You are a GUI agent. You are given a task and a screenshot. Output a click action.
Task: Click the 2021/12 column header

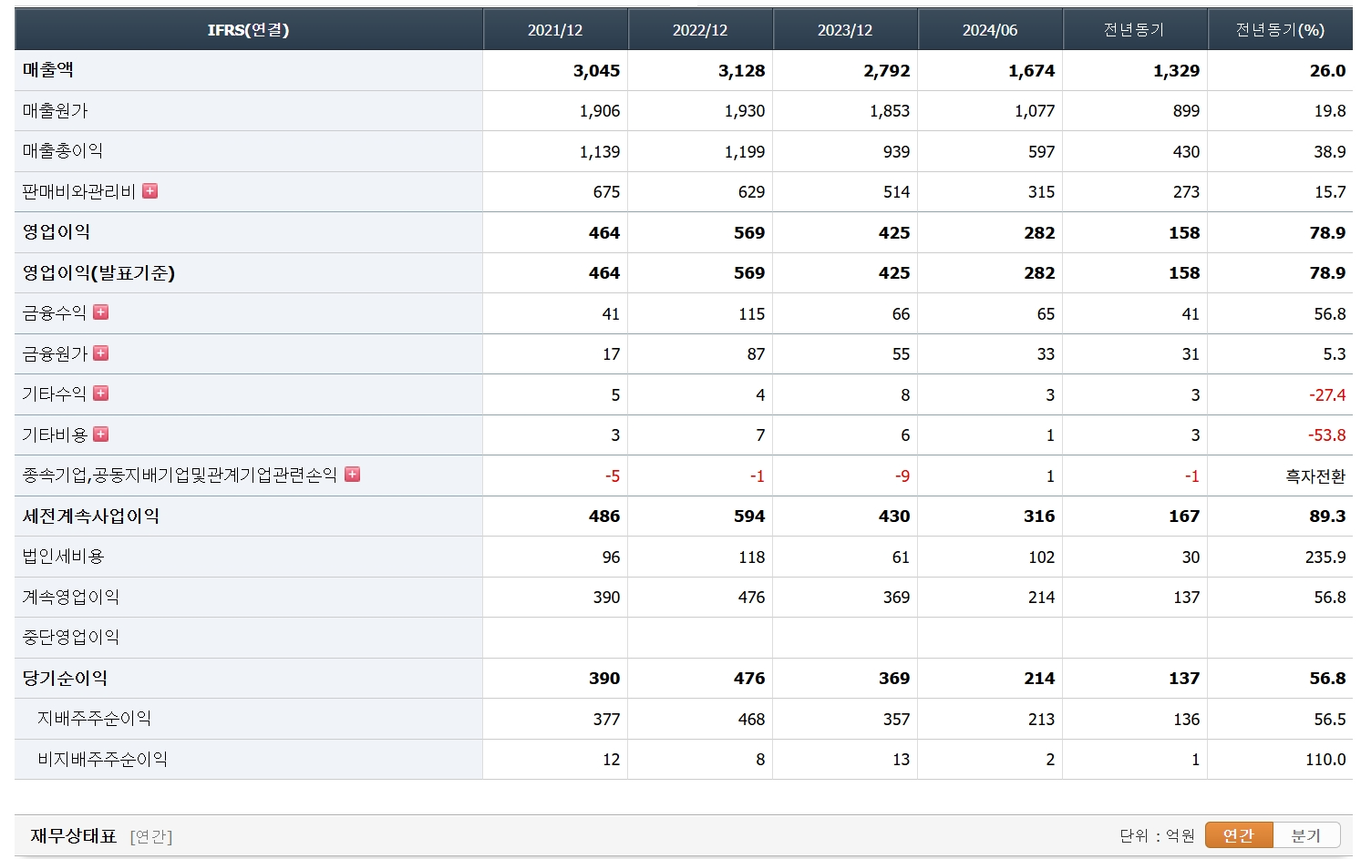555,30
